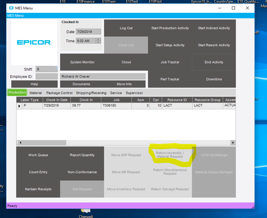Decrease time with the spinner down arrow
This screenshot has height=218, width=267.
click(98, 42)
